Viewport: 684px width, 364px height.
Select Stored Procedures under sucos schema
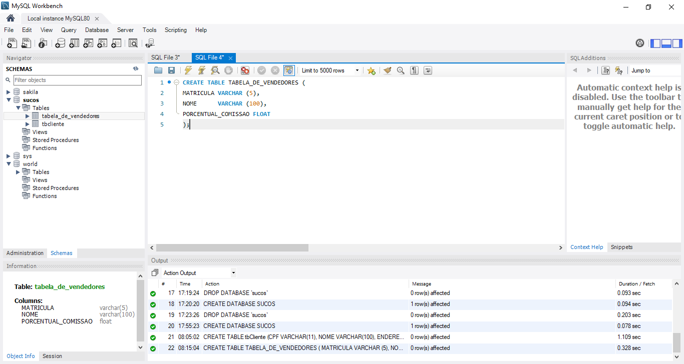[56, 140]
